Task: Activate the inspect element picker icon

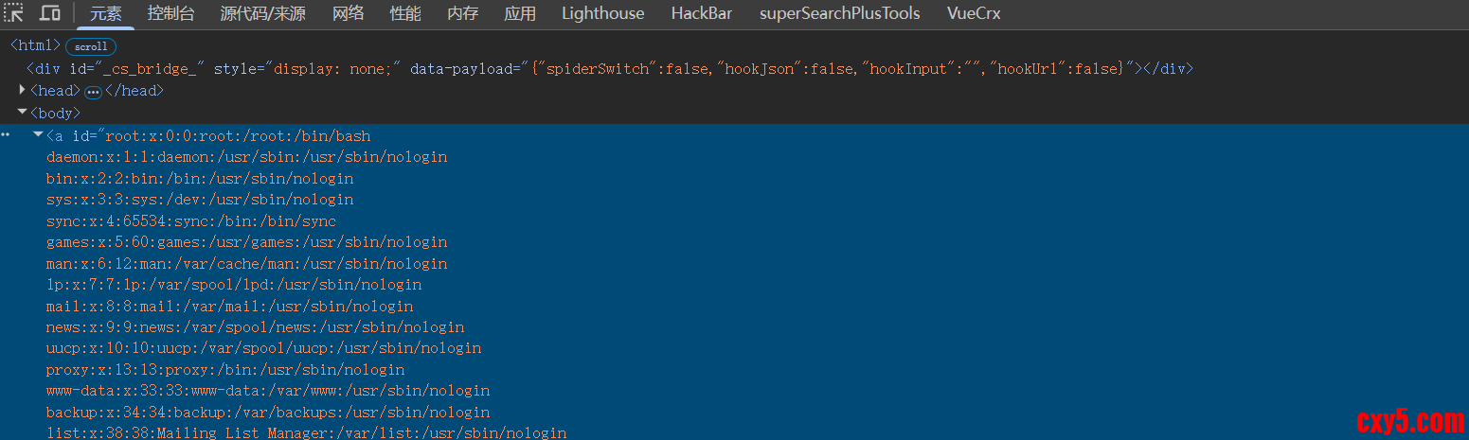Action: click(14, 13)
